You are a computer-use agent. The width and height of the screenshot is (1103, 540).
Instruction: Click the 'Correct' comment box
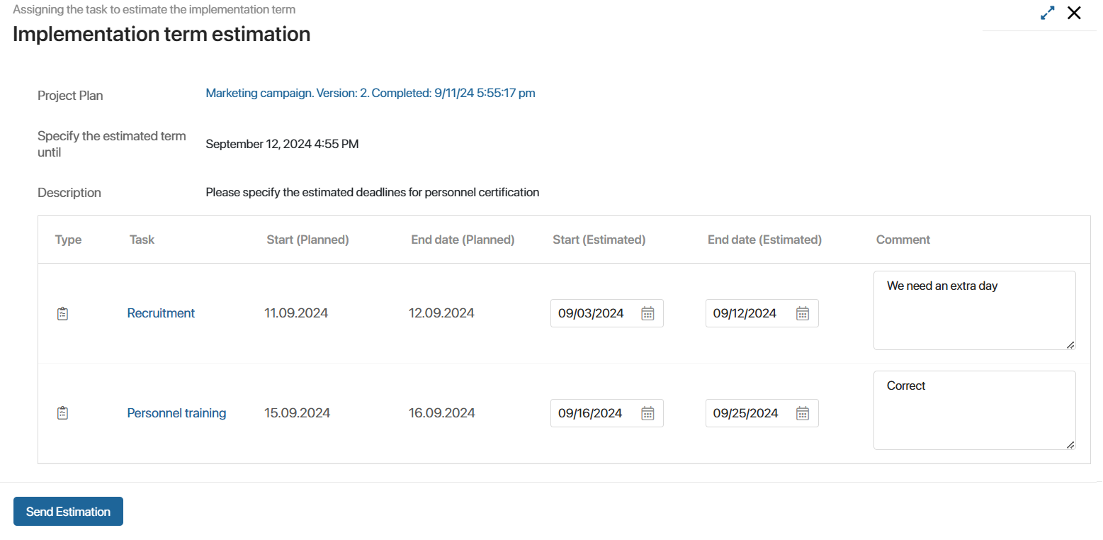coord(975,410)
